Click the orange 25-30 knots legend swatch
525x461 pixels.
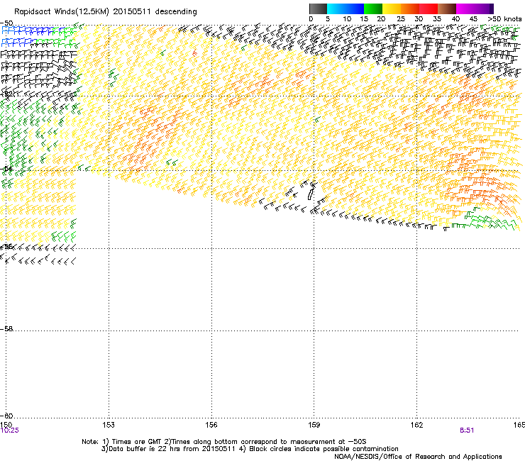coord(410,9)
